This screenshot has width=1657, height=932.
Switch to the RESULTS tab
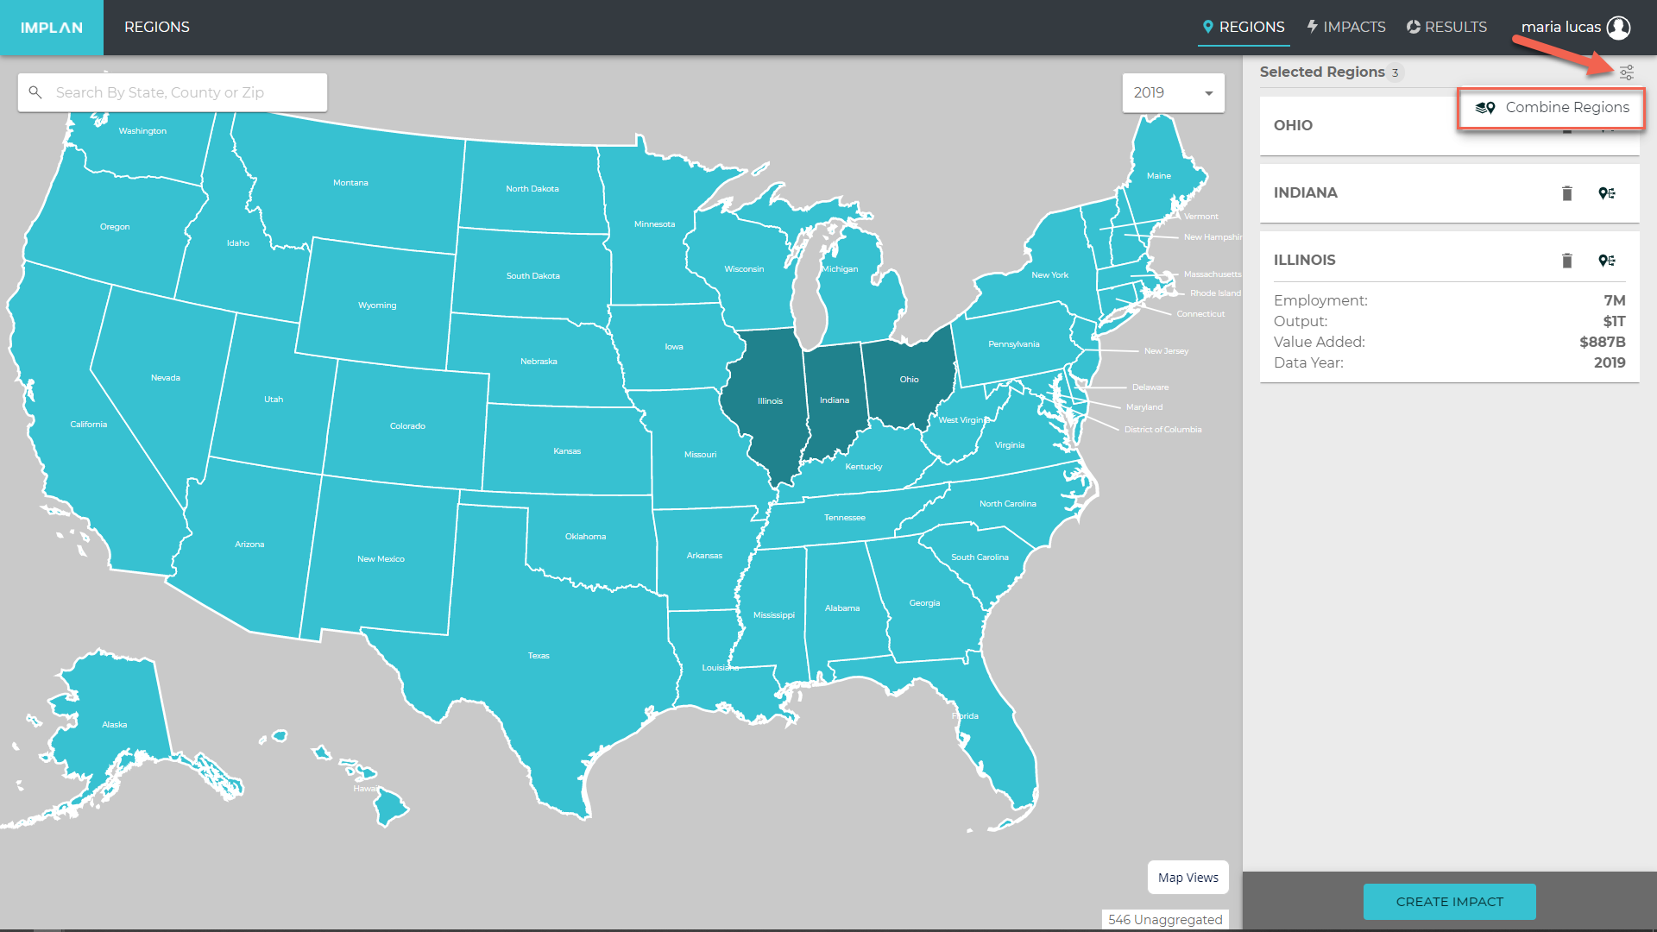(1447, 27)
